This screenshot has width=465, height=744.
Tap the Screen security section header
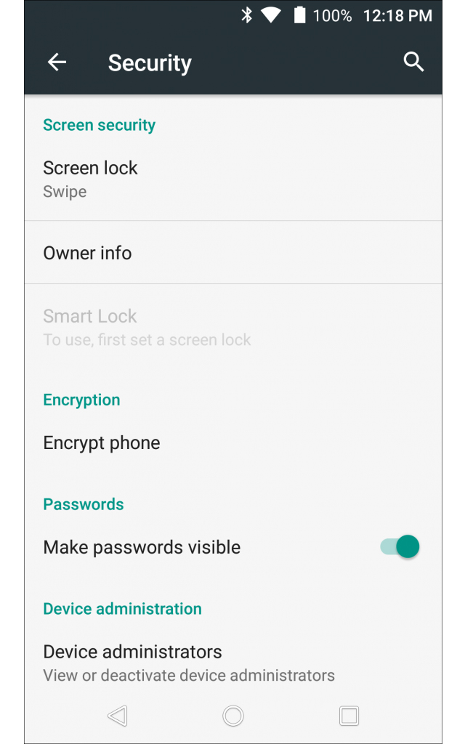(99, 125)
